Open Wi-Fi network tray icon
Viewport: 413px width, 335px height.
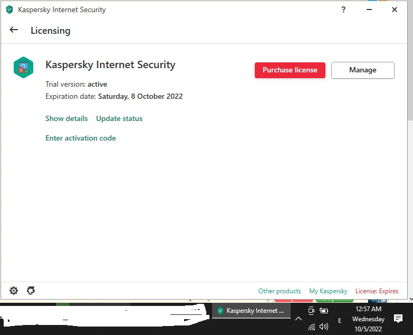coord(312,327)
